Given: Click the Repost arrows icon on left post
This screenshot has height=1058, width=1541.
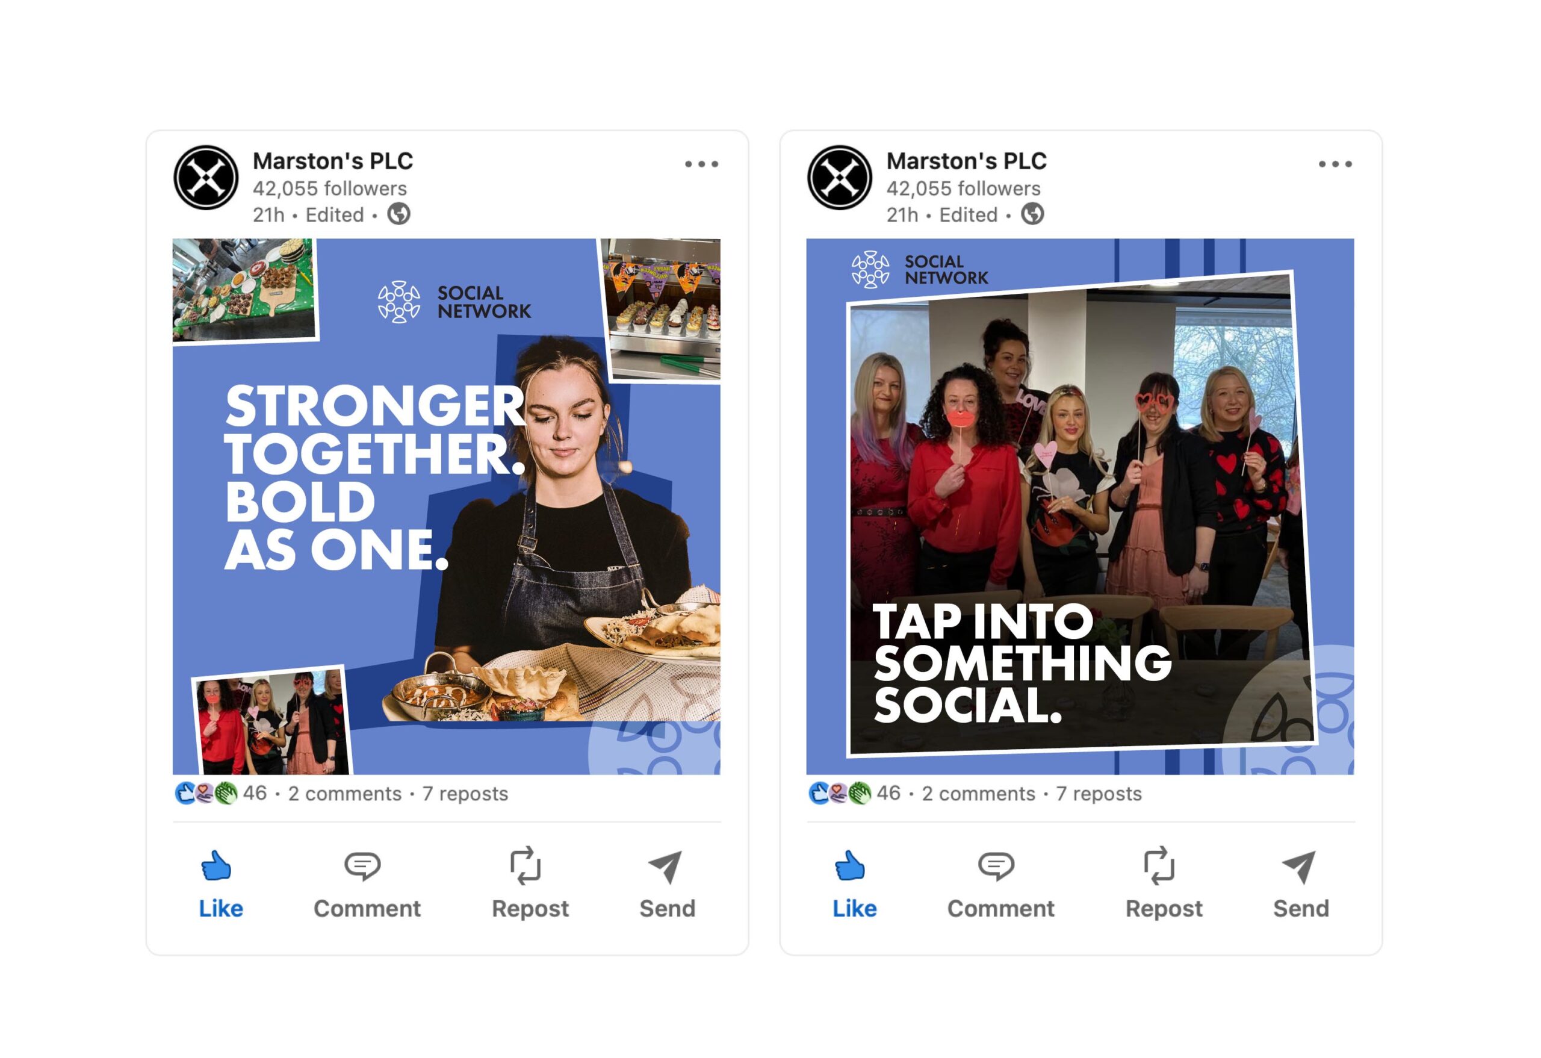Looking at the screenshot, I should pos(525,866).
